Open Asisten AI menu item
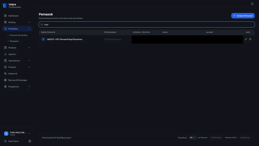Viewport: 259px width, 146px height. (x=17, y=74)
